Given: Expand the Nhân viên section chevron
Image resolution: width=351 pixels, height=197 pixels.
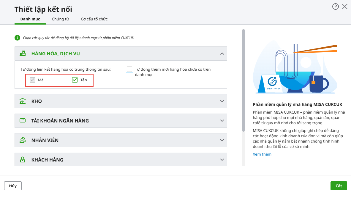Looking at the screenshot, I should coord(222,140).
